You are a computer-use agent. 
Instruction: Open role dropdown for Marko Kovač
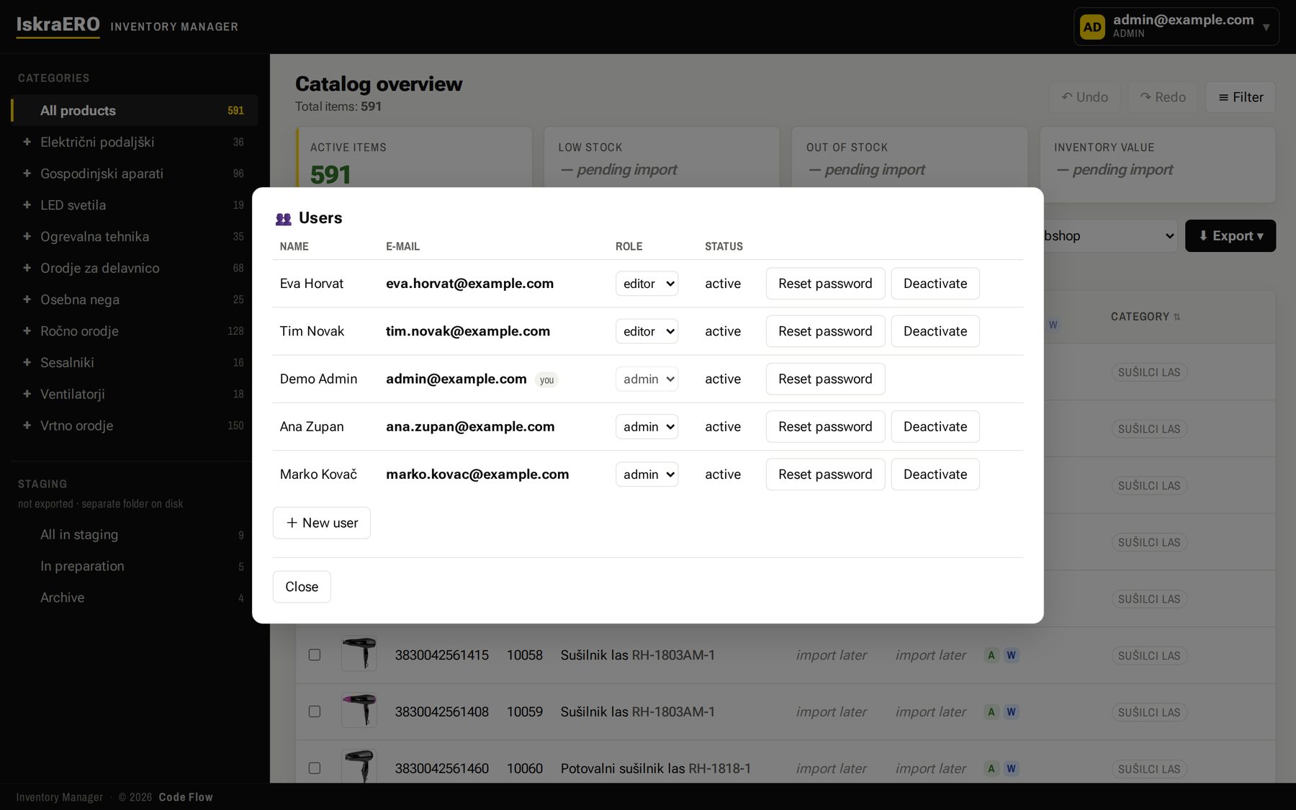pyautogui.click(x=647, y=474)
